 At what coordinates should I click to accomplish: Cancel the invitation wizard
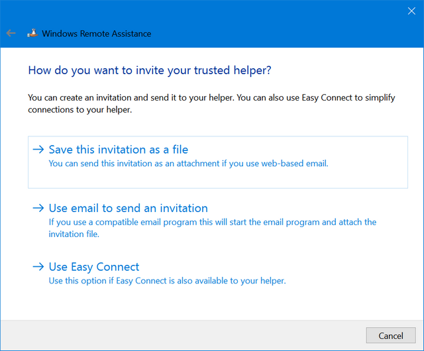coord(391,335)
